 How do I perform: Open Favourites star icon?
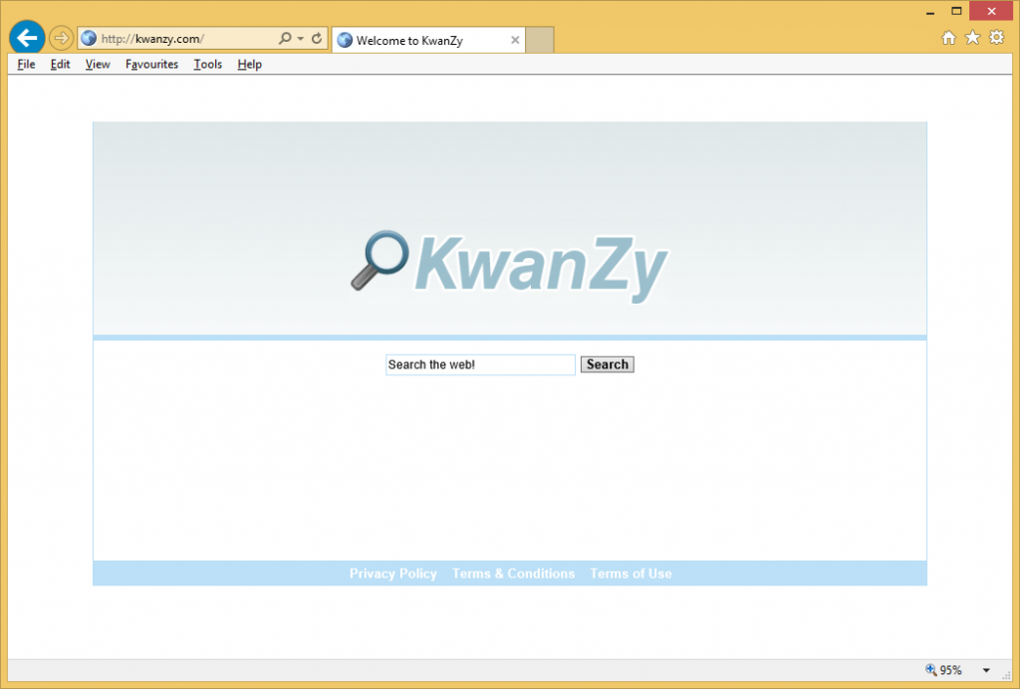pyautogui.click(x=972, y=38)
